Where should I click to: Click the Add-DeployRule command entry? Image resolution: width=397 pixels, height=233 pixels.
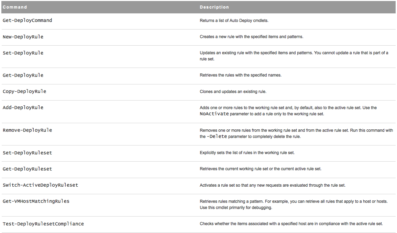(x=23, y=108)
